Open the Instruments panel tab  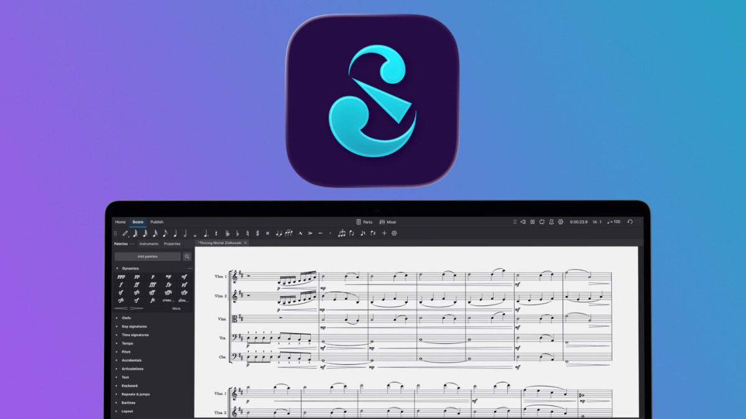point(149,244)
